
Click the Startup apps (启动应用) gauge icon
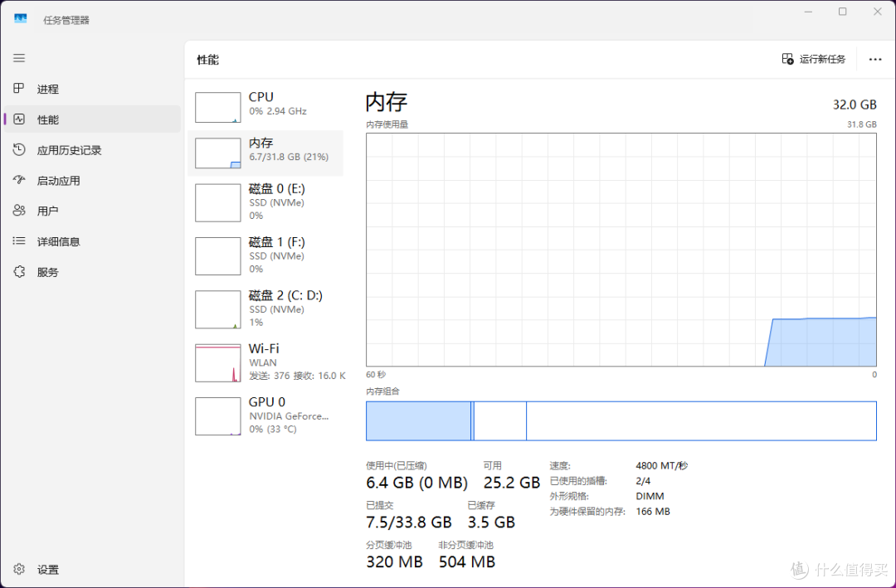click(x=19, y=180)
